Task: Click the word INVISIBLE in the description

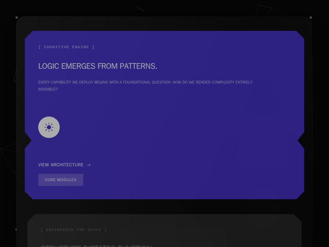Action: coord(48,89)
